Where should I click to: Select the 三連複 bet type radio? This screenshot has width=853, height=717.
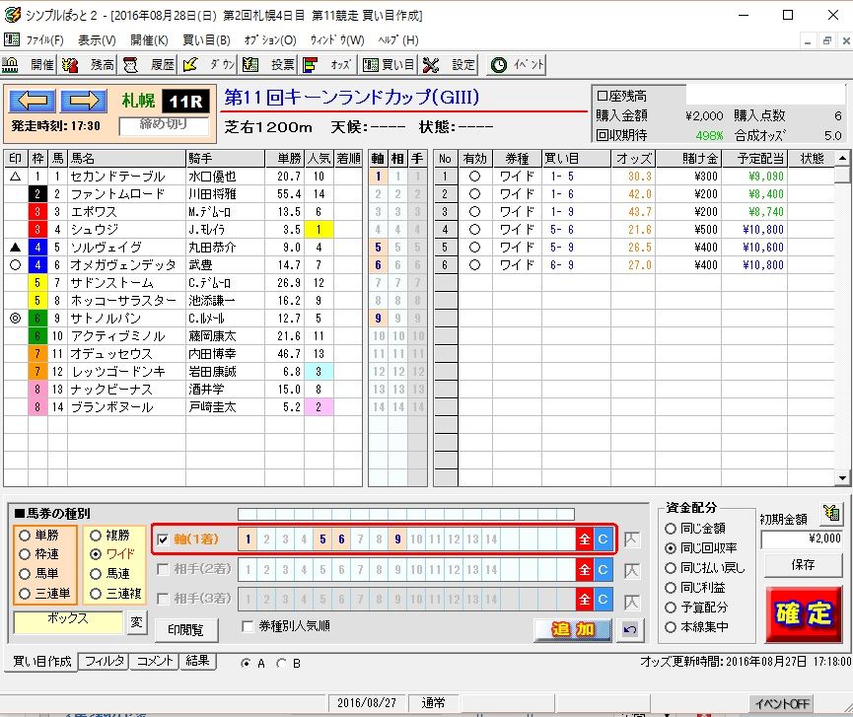coord(96,594)
